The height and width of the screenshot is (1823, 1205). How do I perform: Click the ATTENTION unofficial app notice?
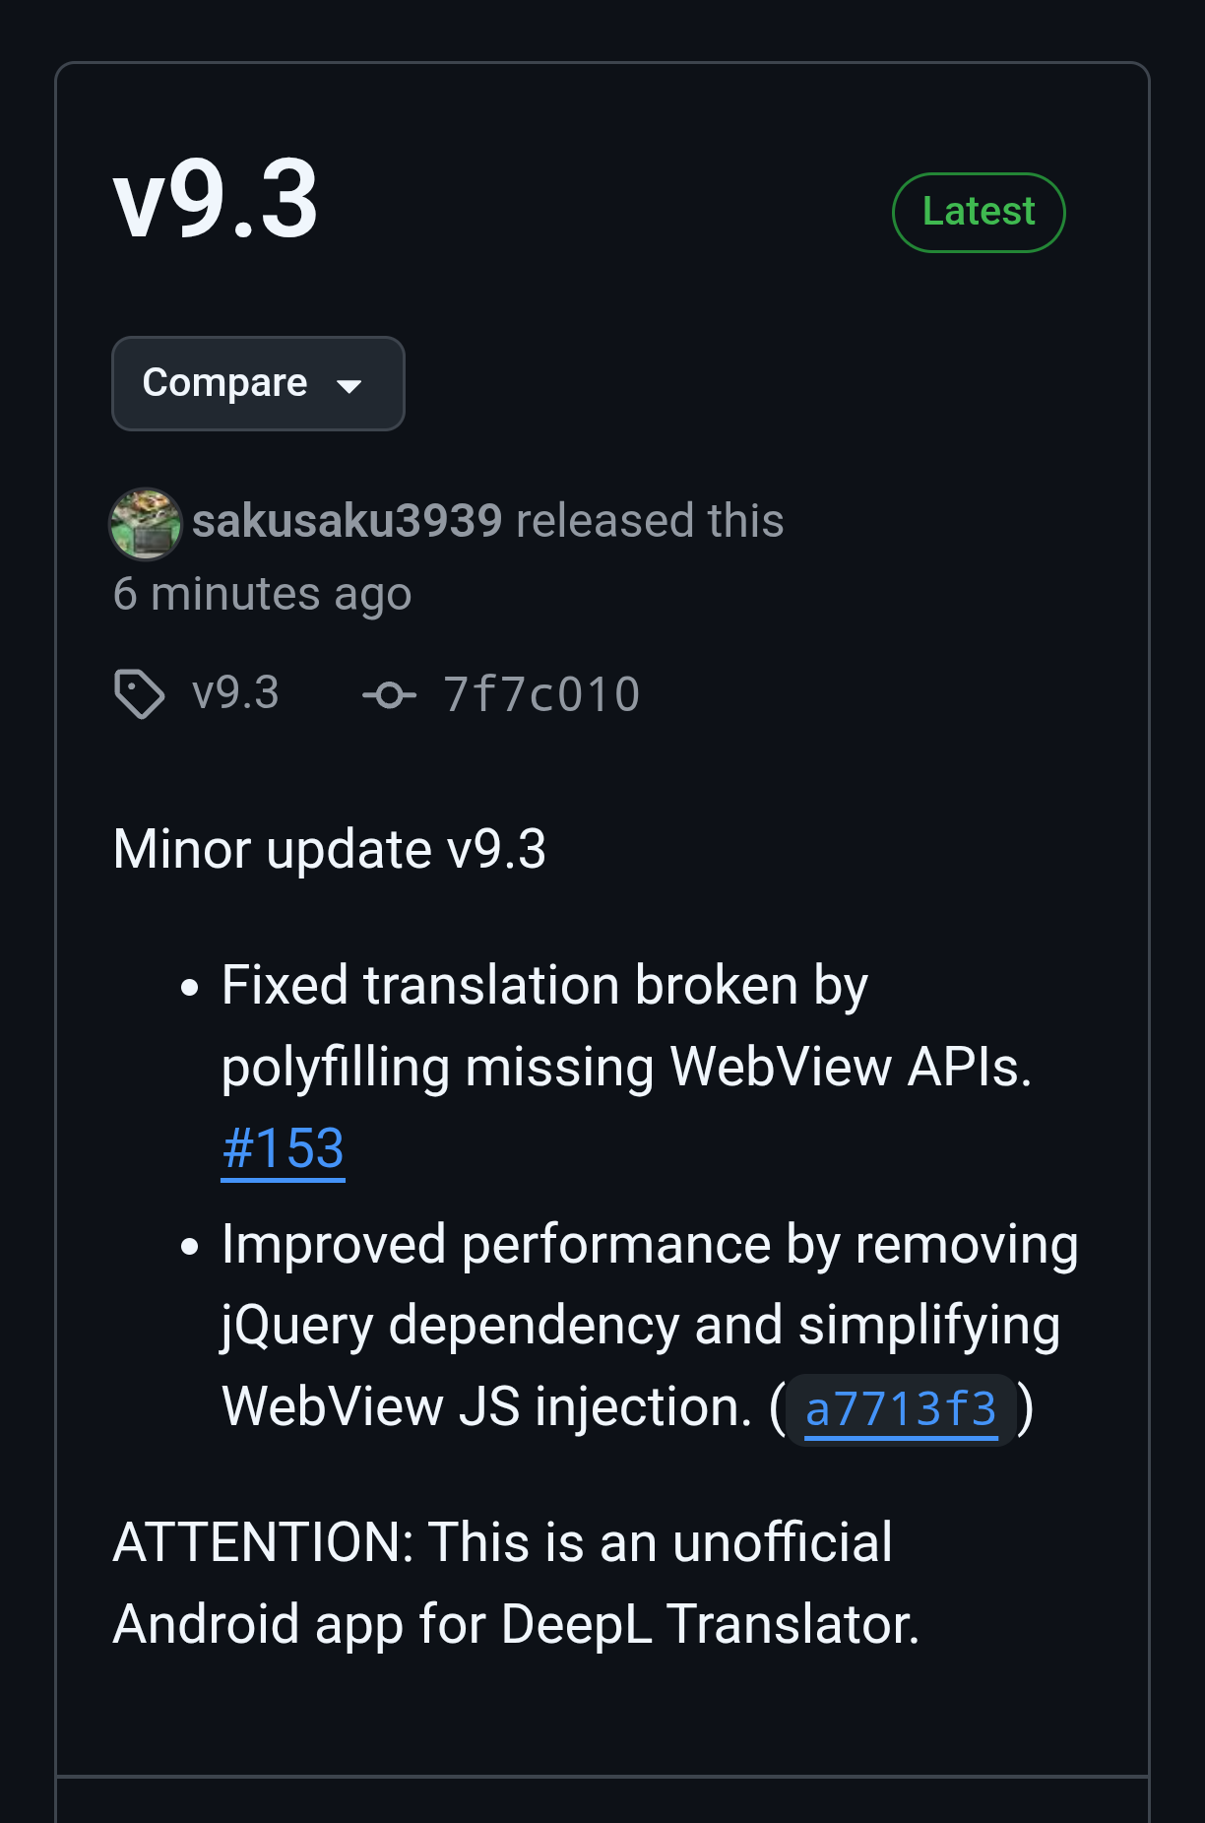point(502,1542)
